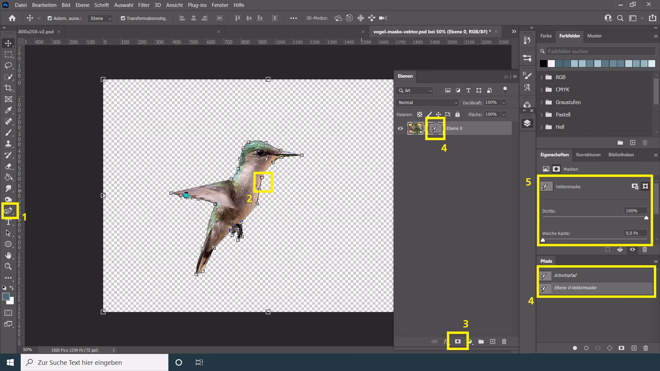Create a new layer
Screen dimensions: 660x371
493,341
